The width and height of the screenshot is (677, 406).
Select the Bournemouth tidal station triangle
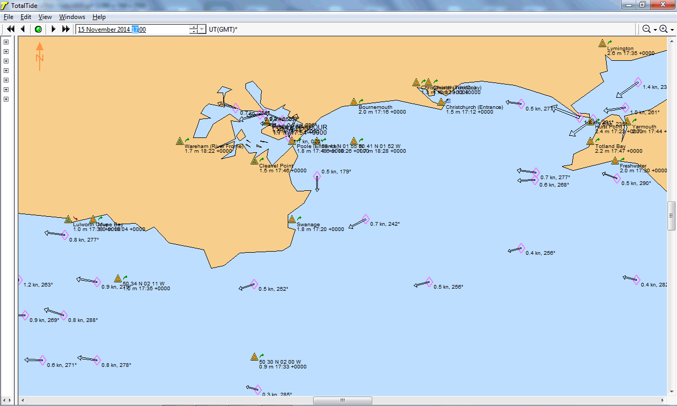pyautogui.click(x=353, y=101)
